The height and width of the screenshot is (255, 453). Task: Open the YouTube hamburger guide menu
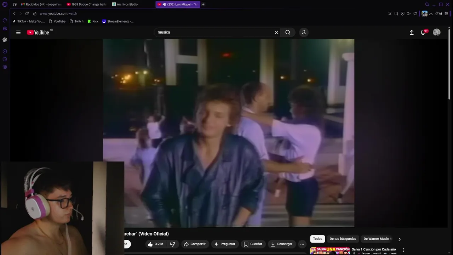click(x=18, y=32)
